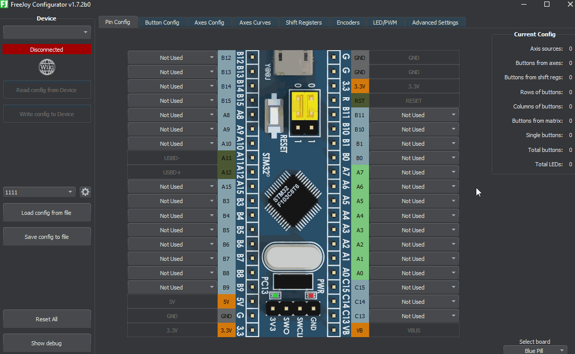
Task: Switch to the Button Config tab
Action: [x=162, y=23]
